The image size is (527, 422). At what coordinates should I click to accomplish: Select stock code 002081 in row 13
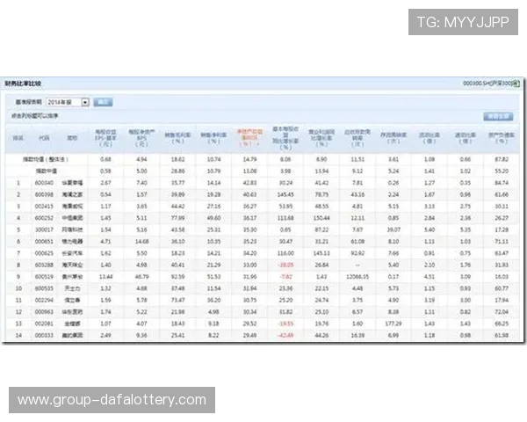44,324
